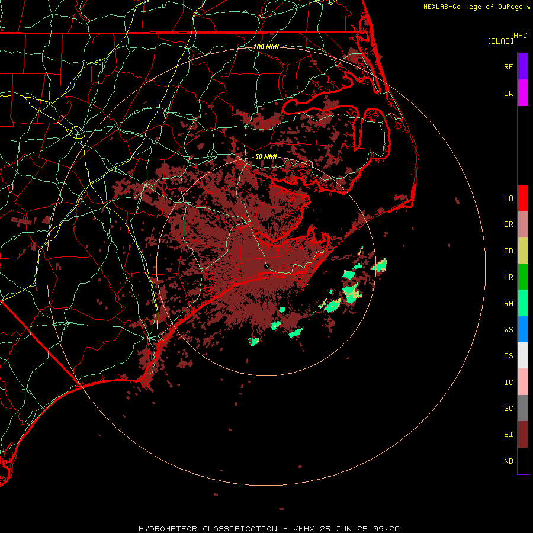Click the DS white legend swatch
533x533 pixels.
(x=523, y=355)
